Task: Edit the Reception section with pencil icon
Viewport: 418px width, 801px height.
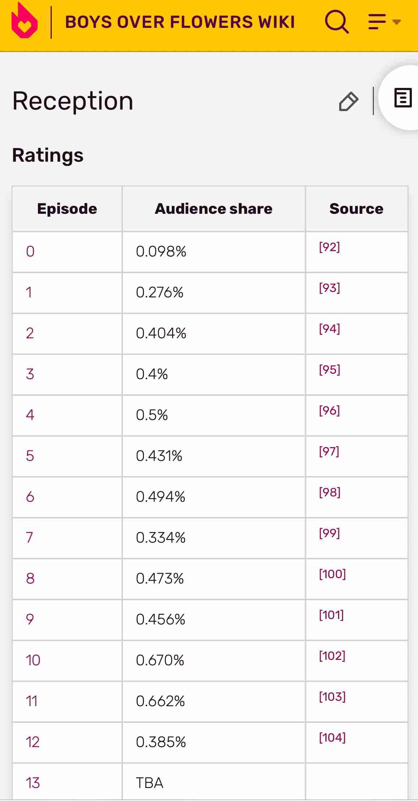Action: click(x=349, y=101)
